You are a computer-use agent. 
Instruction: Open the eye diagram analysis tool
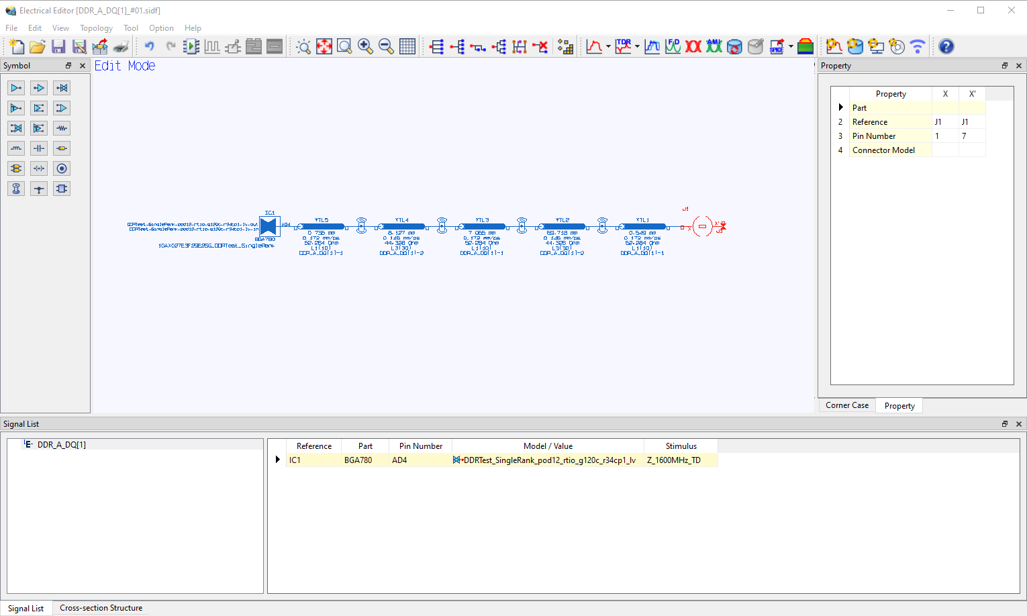pyautogui.click(x=693, y=46)
